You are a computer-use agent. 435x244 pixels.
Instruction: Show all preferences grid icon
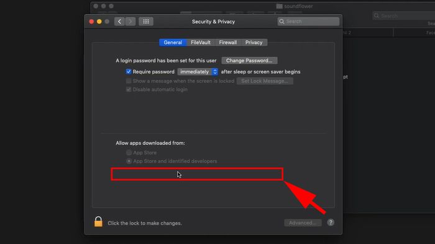pyautogui.click(x=146, y=22)
